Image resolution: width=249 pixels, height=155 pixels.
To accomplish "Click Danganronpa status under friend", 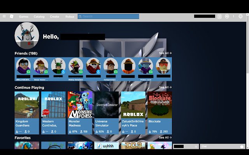I will click(110, 80).
